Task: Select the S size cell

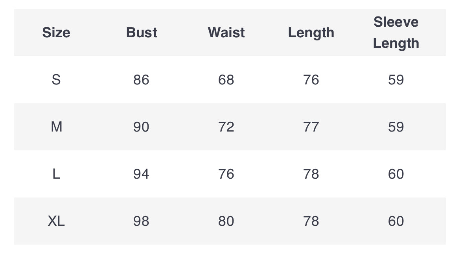Action: pos(56,80)
